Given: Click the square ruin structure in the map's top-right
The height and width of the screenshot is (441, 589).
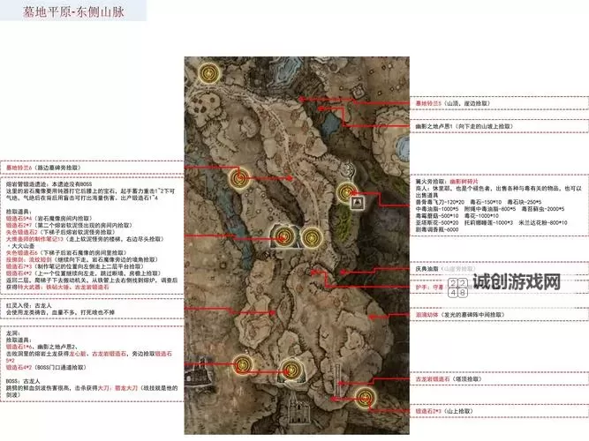Looking at the screenshot, I should point(356,91).
